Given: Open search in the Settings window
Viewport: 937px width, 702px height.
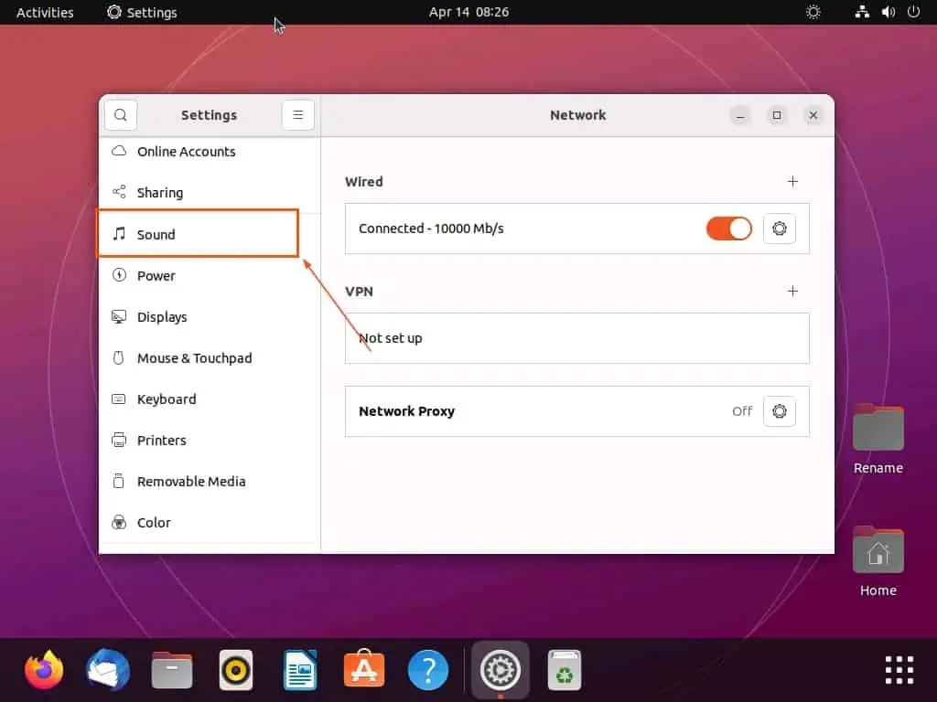Looking at the screenshot, I should [121, 114].
